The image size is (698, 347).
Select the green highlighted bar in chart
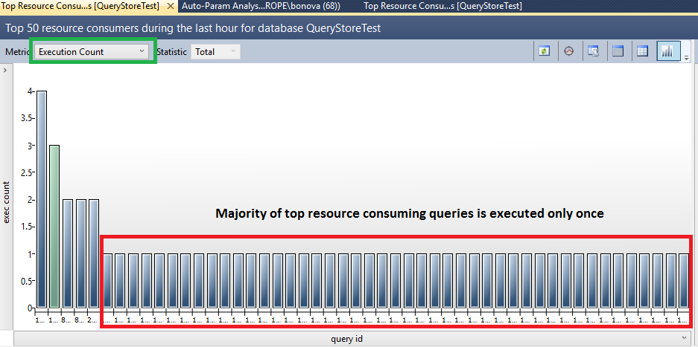(x=54, y=227)
